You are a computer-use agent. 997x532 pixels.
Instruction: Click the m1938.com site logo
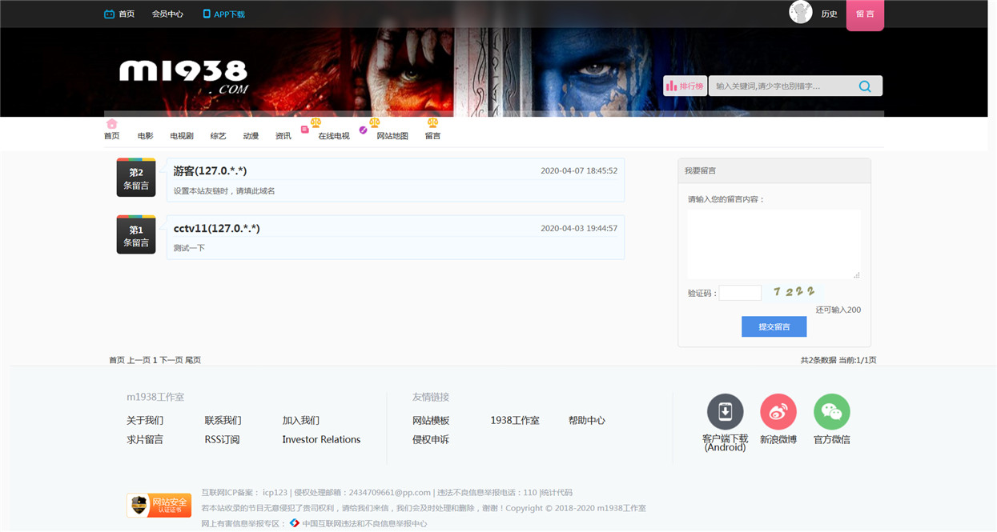[x=184, y=77]
